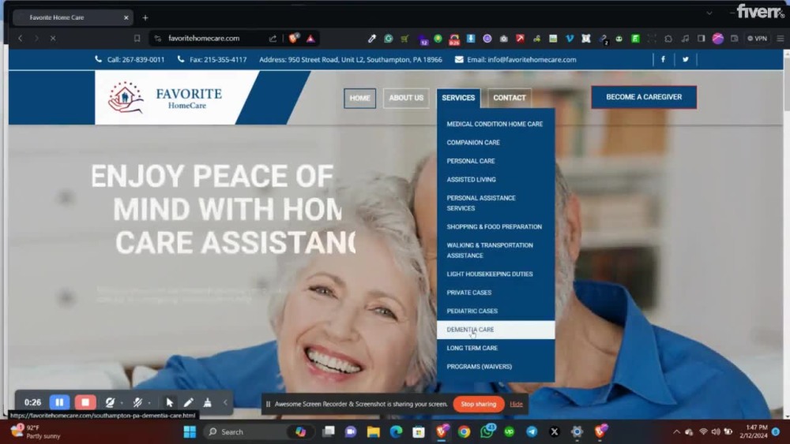Toggle the recorder microphone mute icon
Viewport: 790px width, 444px height.
tap(137, 402)
